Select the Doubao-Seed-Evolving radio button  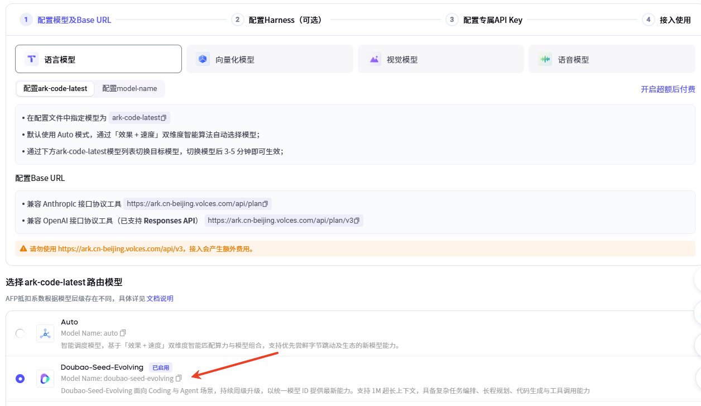[20, 379]
